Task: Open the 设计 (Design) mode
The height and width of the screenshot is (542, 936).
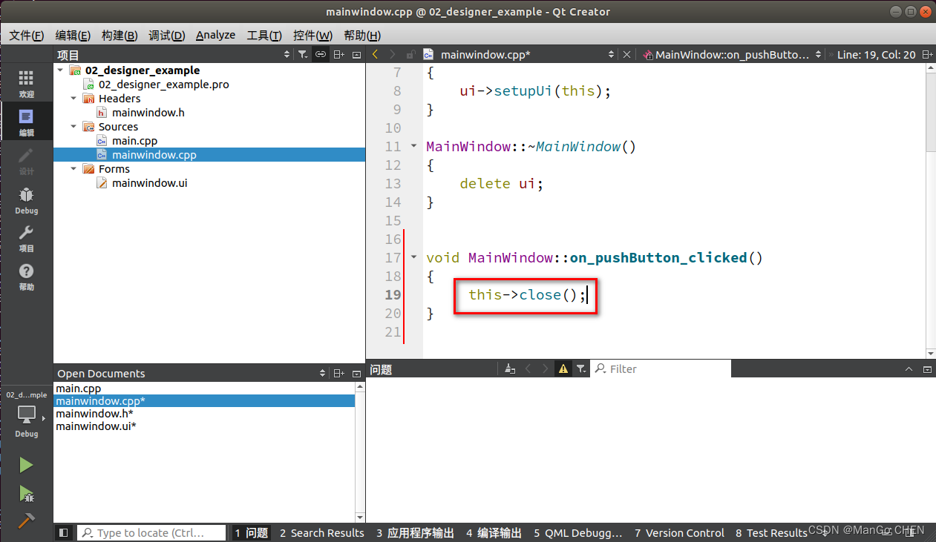Action: pyautogui.click(x=26, y=161)
